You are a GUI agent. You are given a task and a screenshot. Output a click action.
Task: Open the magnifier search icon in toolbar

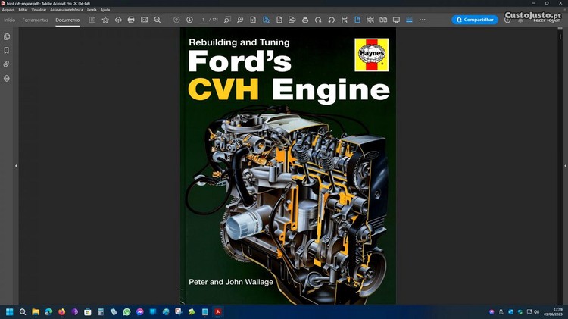158,20
